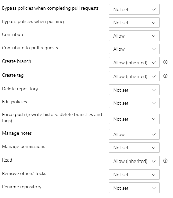Click the info icon beside Create branch

pyautogui.click(x=165, y=62)
